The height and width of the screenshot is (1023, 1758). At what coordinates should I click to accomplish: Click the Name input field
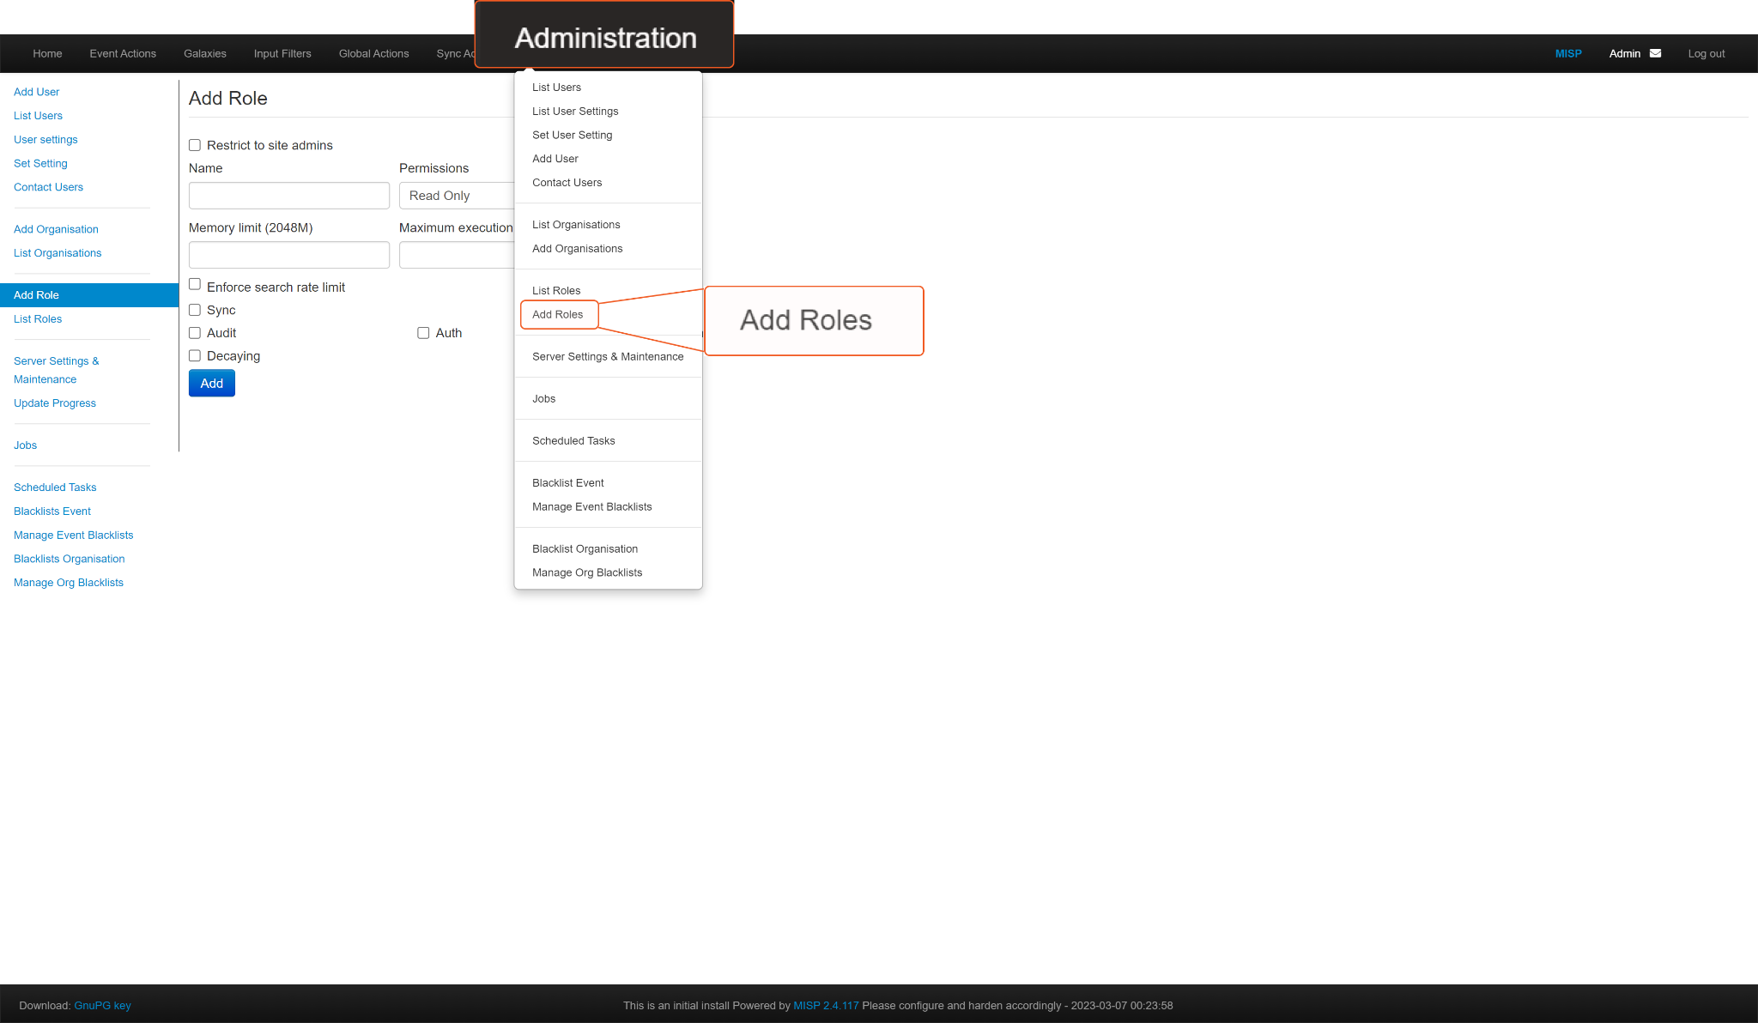(289, 196)
